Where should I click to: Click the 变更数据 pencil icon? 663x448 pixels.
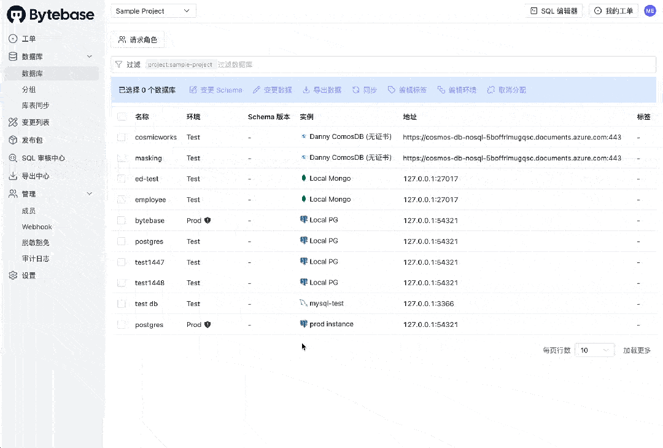pos(257,90)
